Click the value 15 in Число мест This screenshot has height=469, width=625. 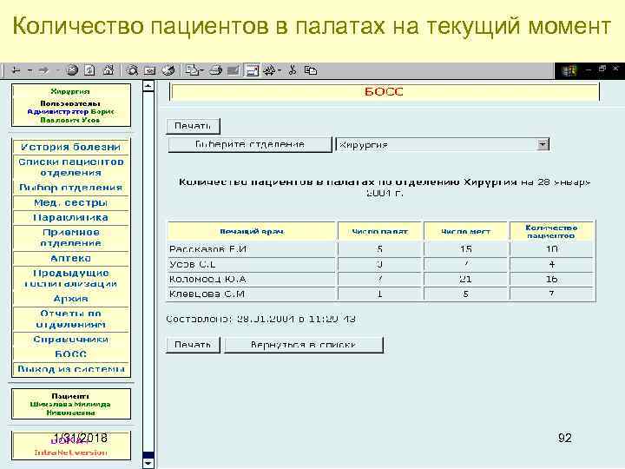[x=465, y=249]
